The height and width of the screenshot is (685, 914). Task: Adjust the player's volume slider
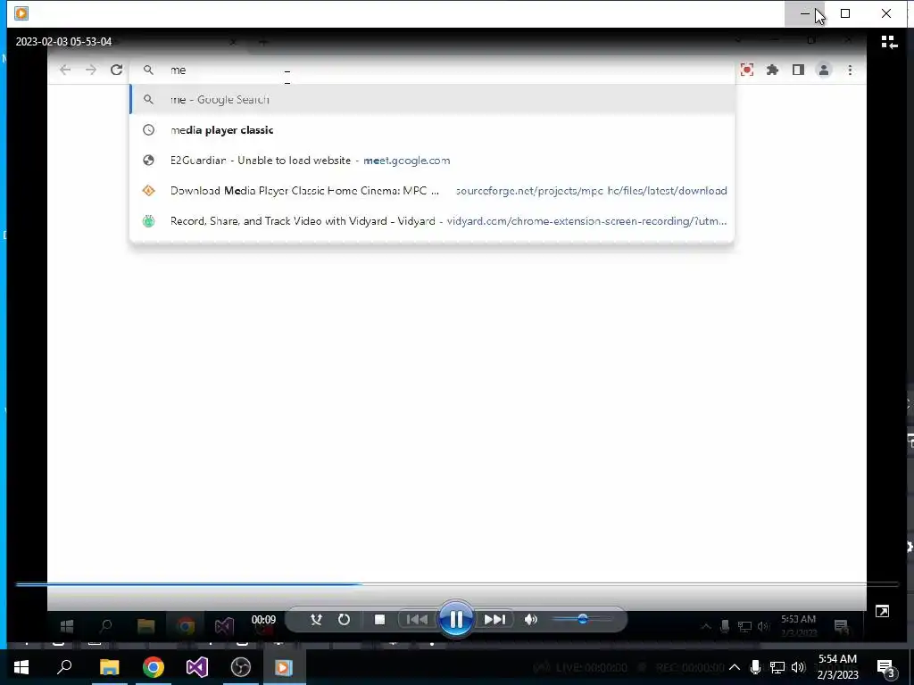click(582, 619)
